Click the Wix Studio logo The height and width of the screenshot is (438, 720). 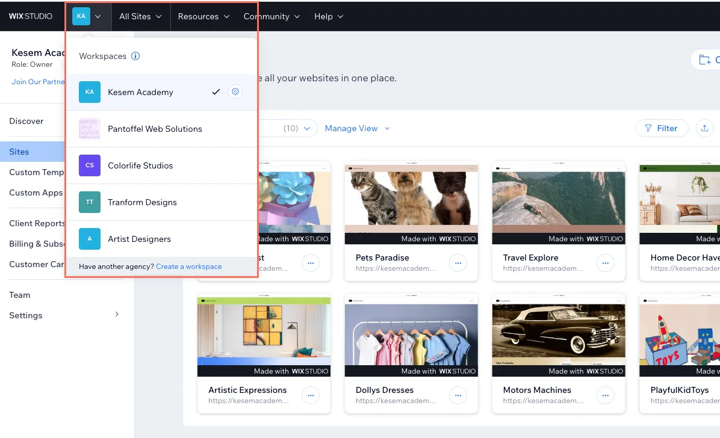(31, 16)
